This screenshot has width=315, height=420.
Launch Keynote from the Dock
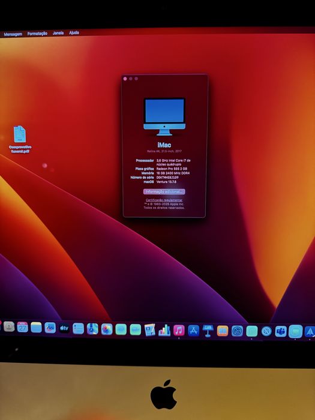[x=208, y=331]
